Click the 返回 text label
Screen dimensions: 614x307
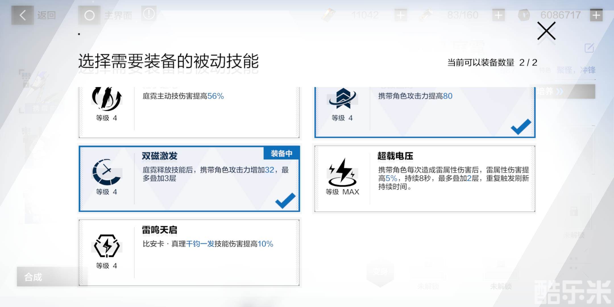tap(46, 15)
